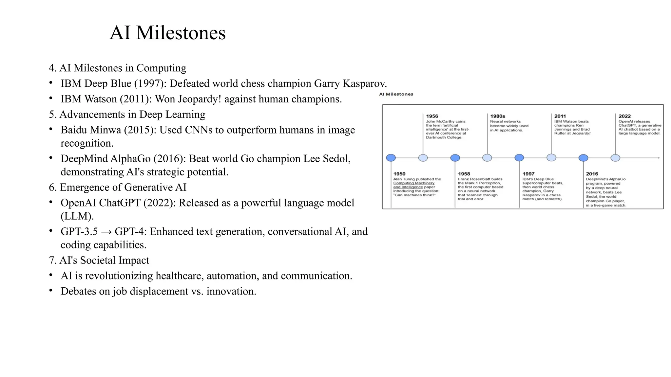Click the John McCarthy description in timeline

click(447, 130)
